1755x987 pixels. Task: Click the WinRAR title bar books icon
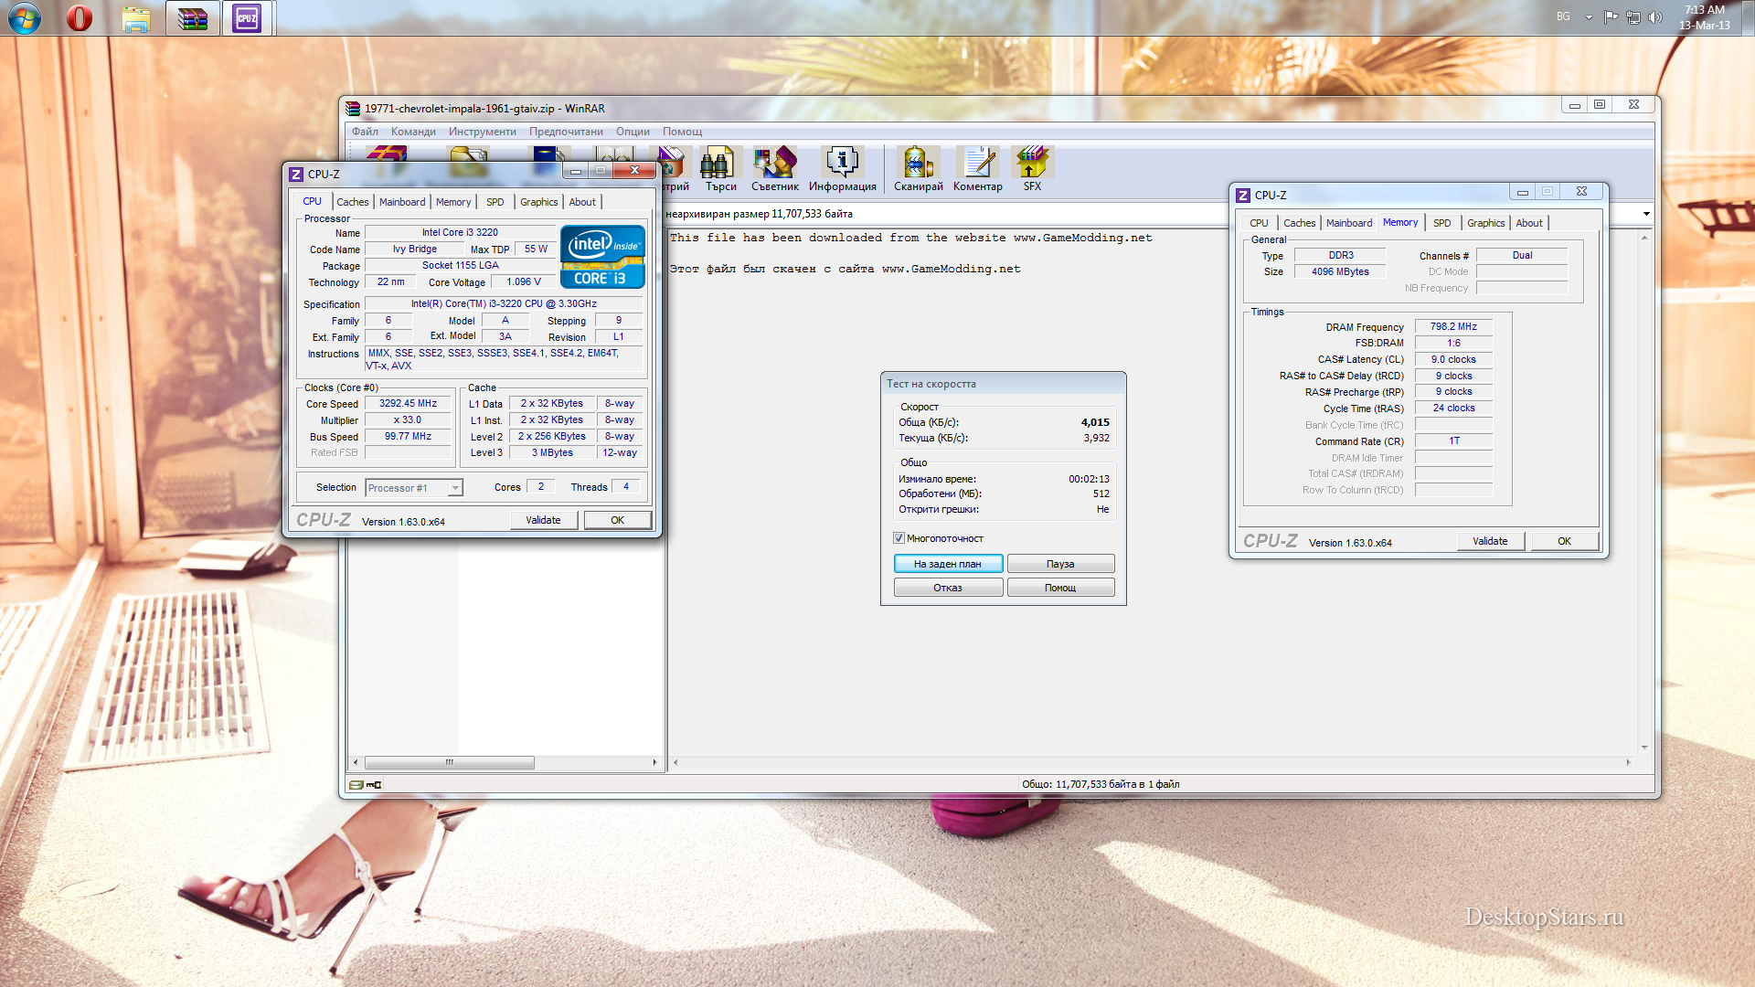coord(353,109)
